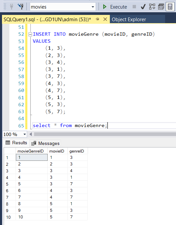Click the genreID column header

point(77,151)
